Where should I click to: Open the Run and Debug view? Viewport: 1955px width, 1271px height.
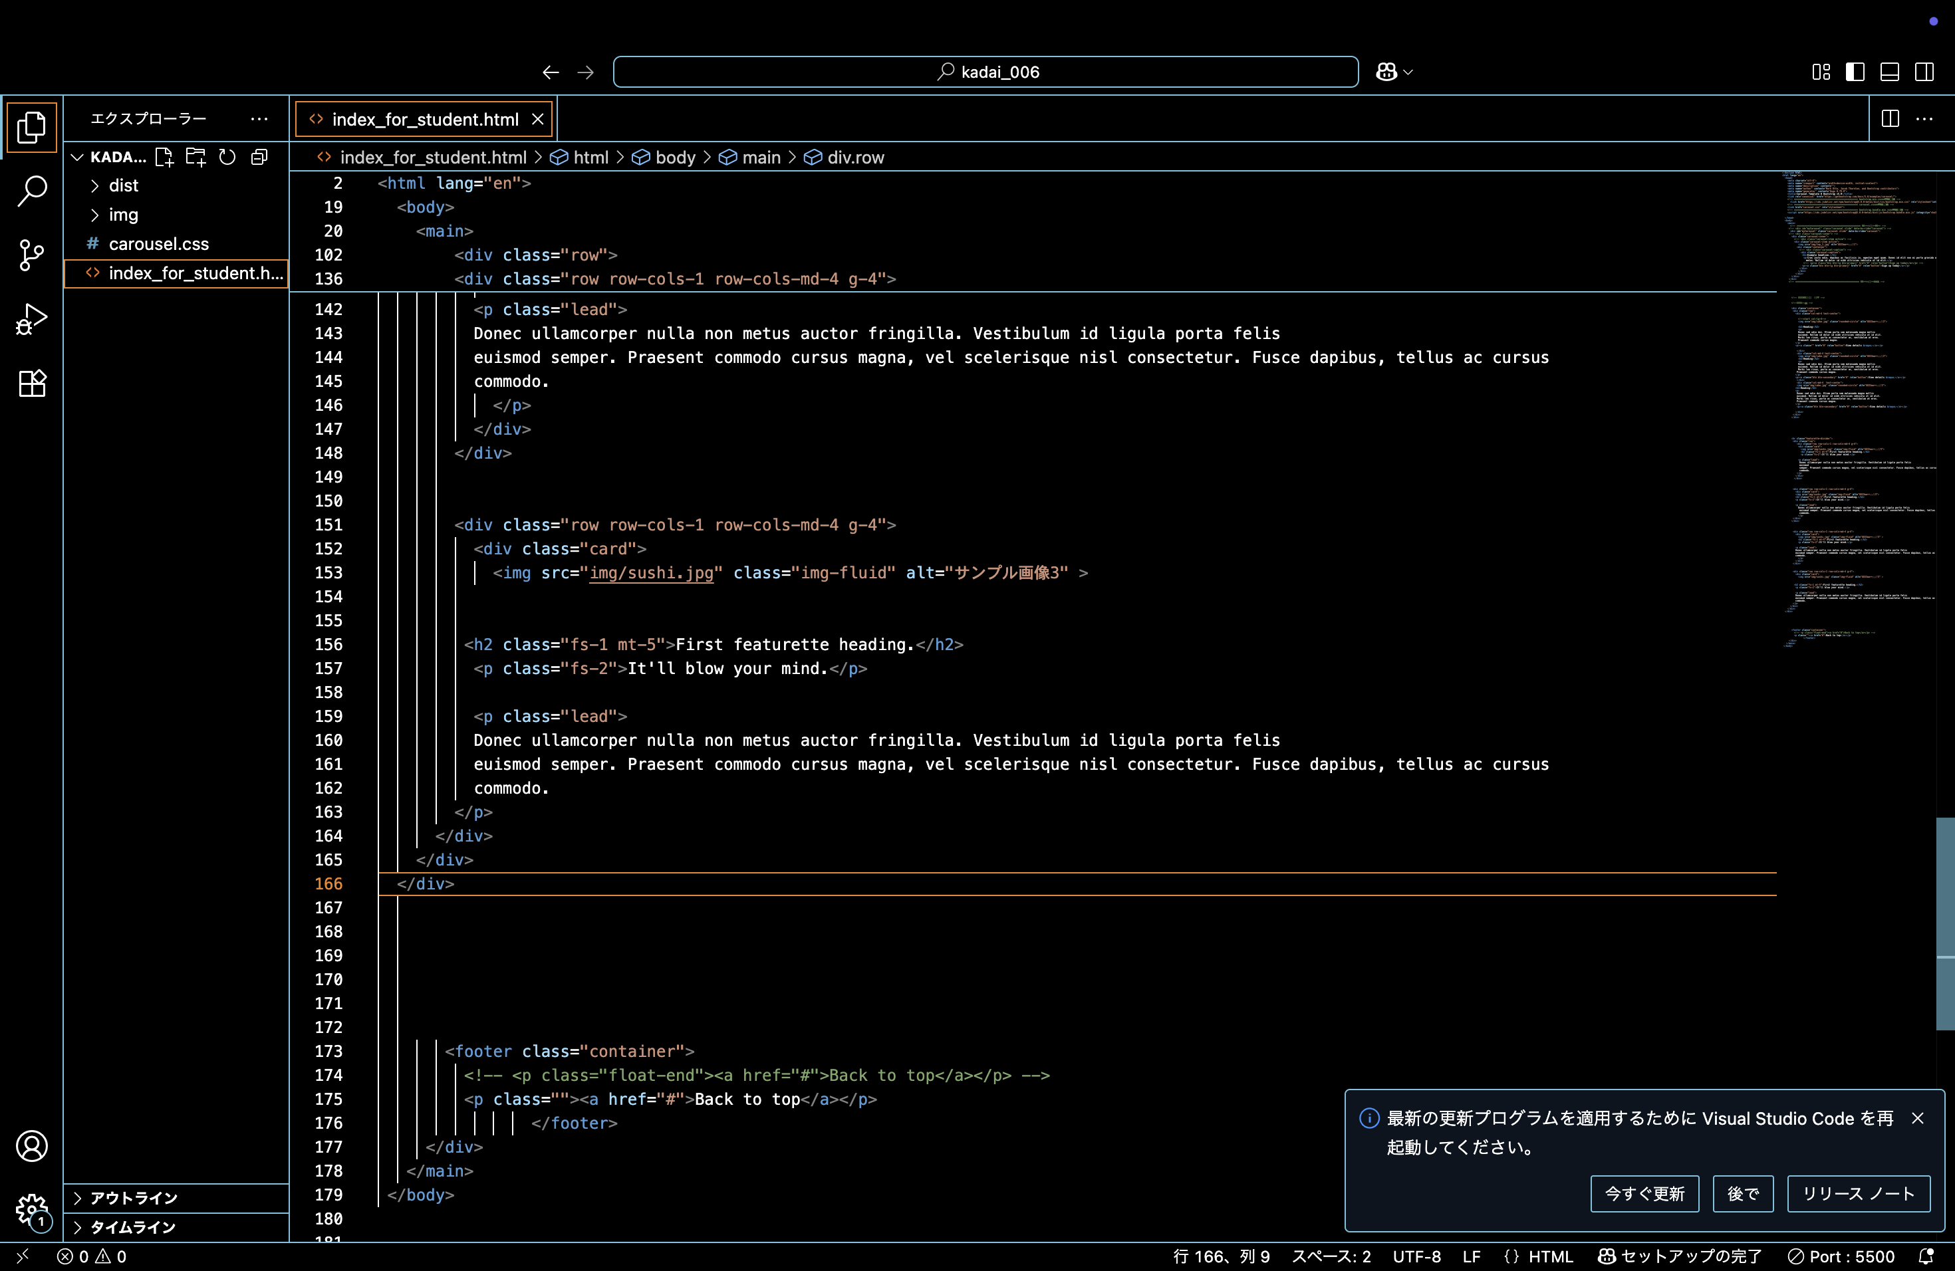click(31, 318)
